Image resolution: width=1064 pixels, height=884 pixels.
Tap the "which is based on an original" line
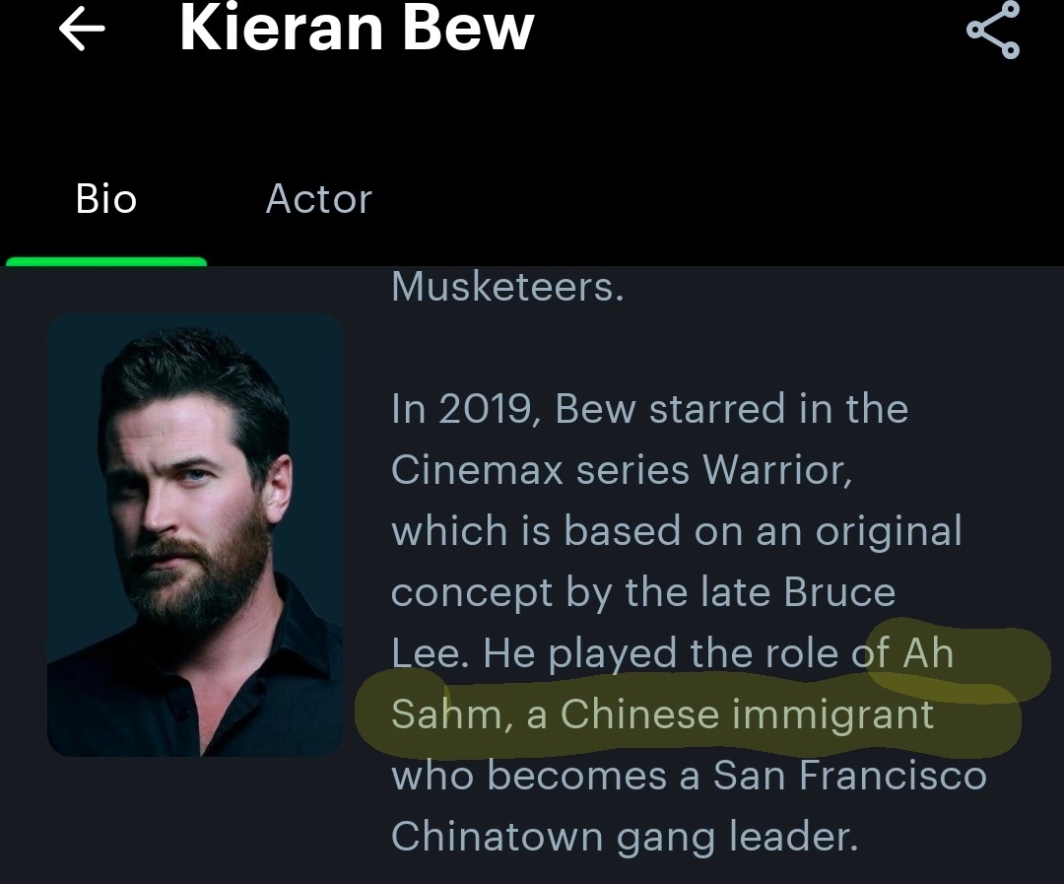tap(676, 531)
